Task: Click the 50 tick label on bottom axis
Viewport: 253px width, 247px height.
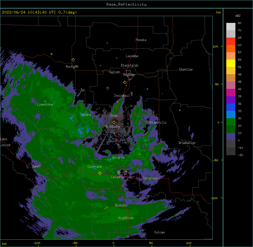Action: tap(151, 243)
